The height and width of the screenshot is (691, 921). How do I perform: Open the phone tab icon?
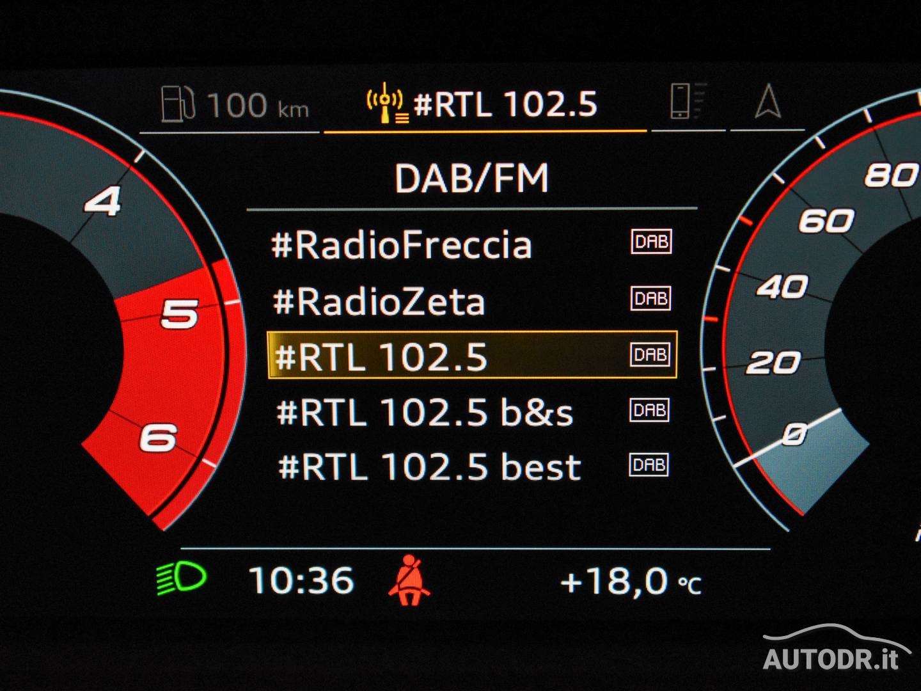[686, 101]
